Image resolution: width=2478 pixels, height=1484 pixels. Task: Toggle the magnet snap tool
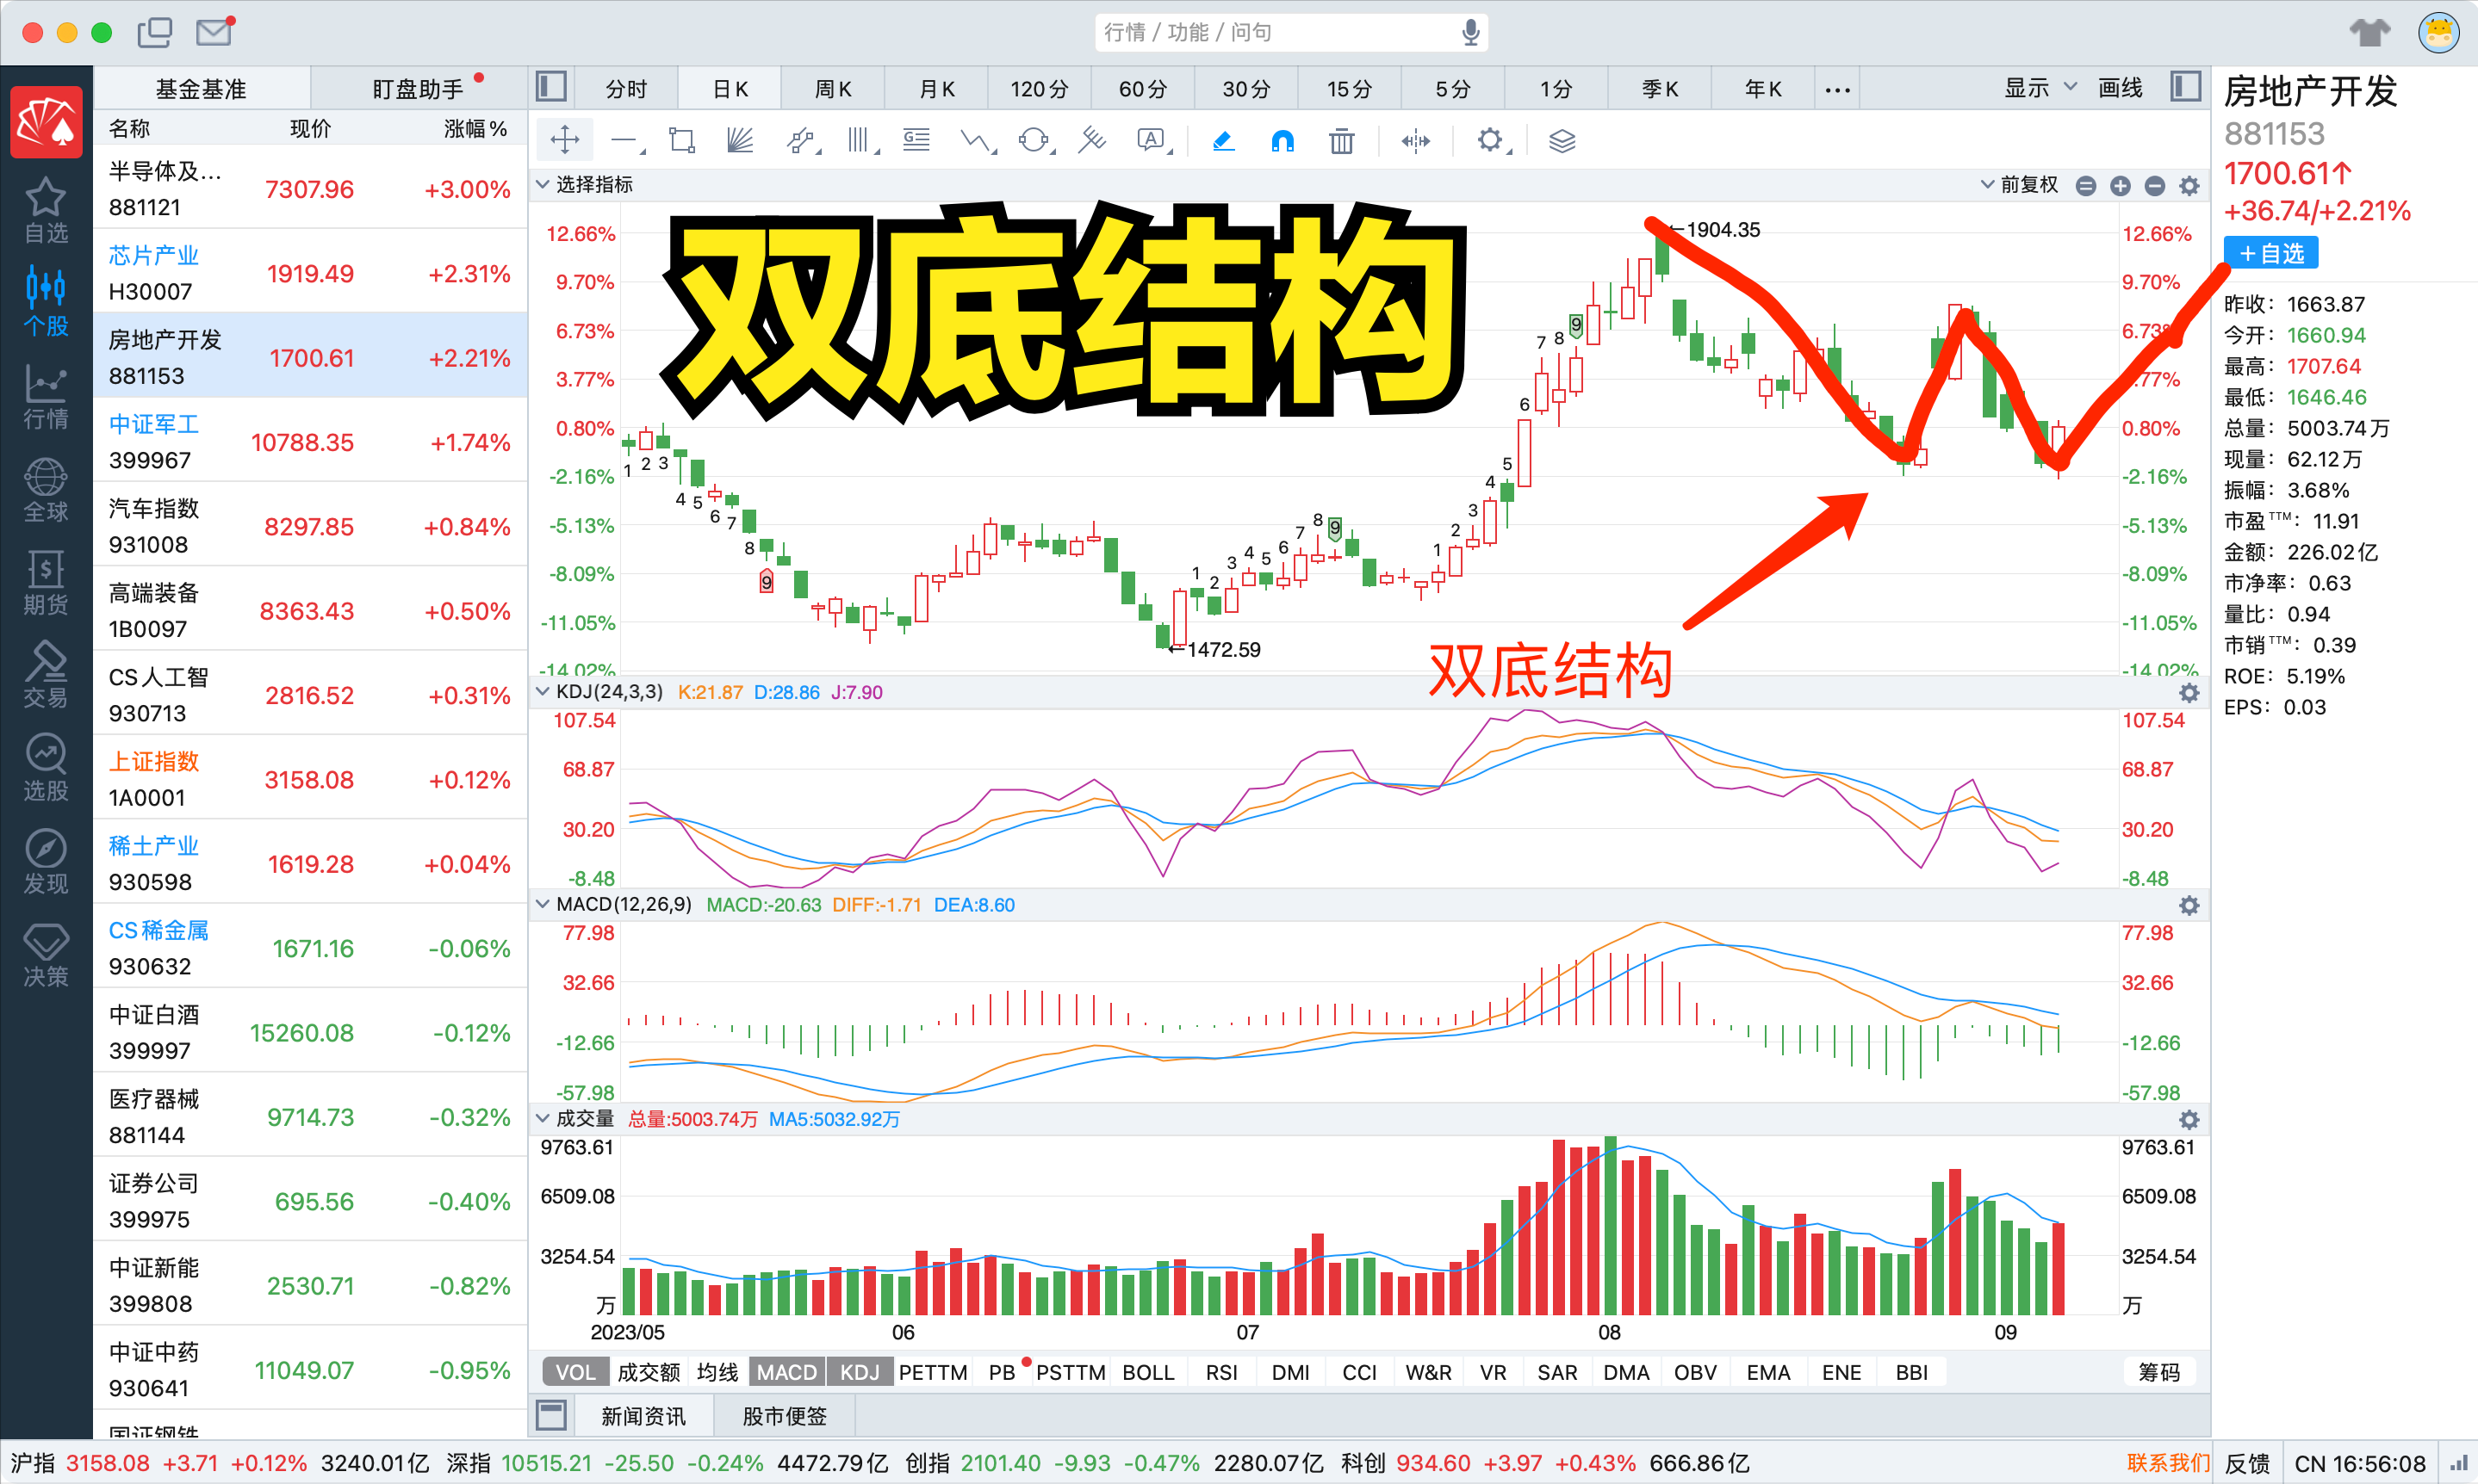coord(1282,141)
